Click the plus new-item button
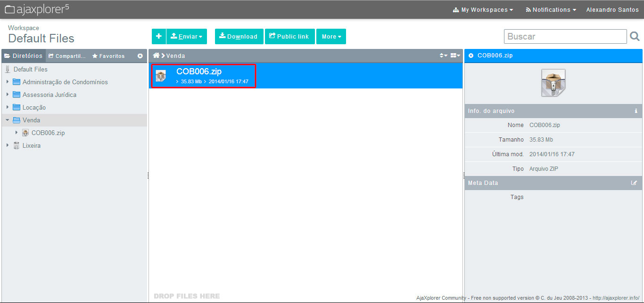The width and height of the screenshot is (644, 303). point(158,36)
